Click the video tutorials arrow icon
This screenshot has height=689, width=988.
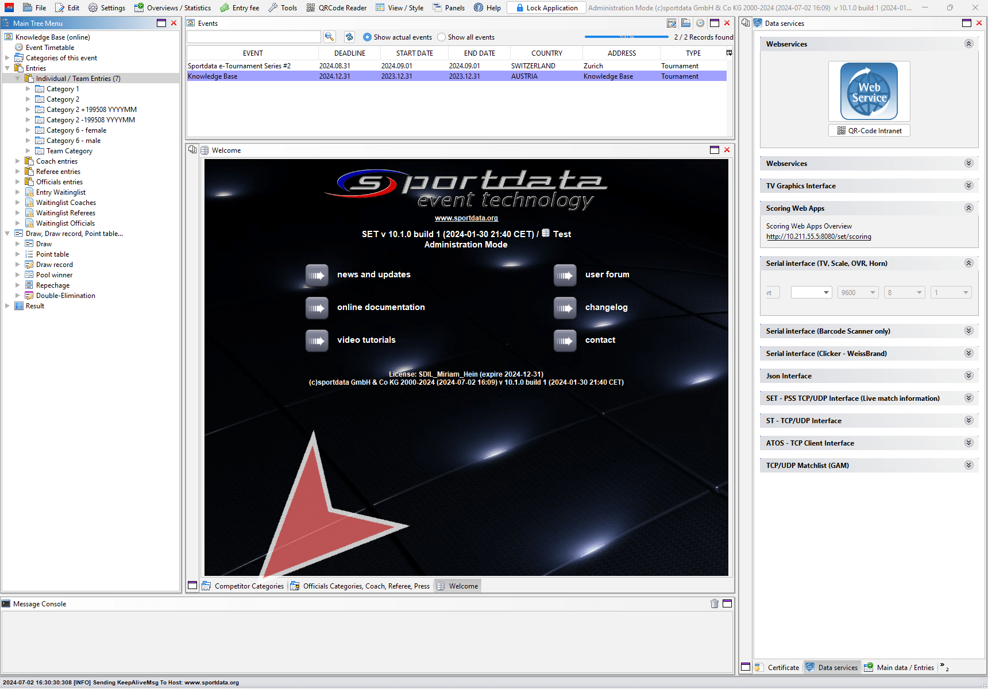point(317,340)
